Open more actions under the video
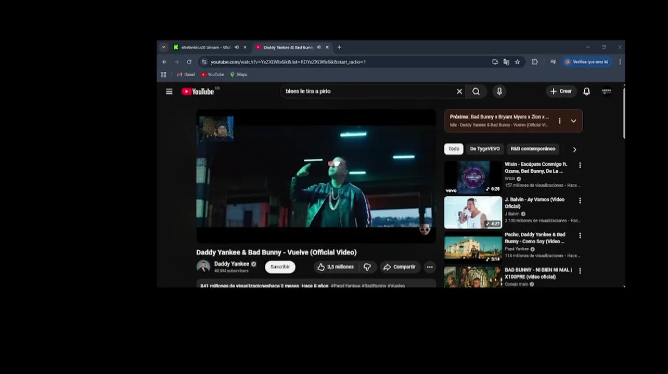 [x=430, y=267]
